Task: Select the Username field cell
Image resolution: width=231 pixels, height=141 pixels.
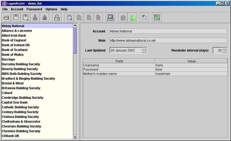Action: tap(119, 65)
